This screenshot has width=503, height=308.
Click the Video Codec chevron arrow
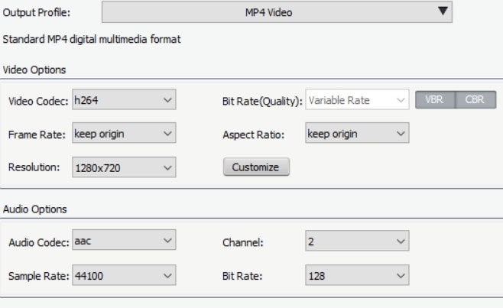167,100
